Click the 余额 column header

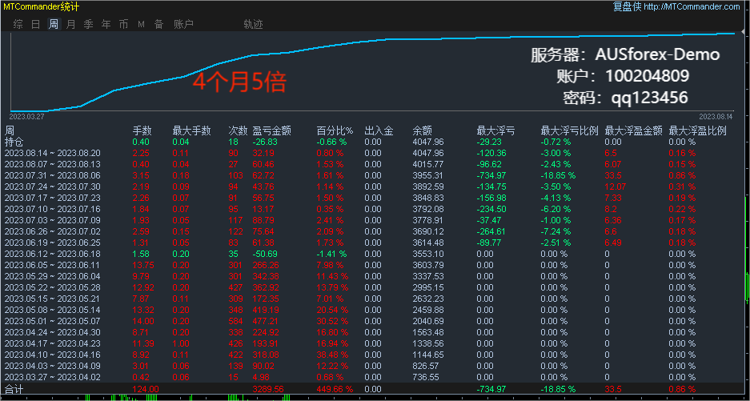[423, 130]
